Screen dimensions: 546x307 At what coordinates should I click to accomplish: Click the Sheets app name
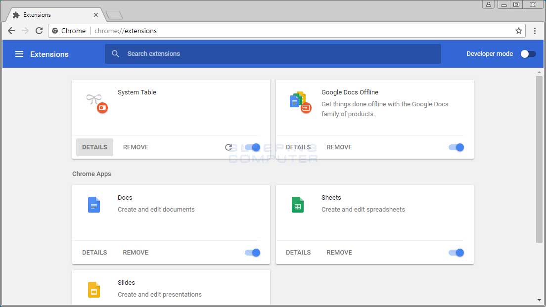click(331, 198)
